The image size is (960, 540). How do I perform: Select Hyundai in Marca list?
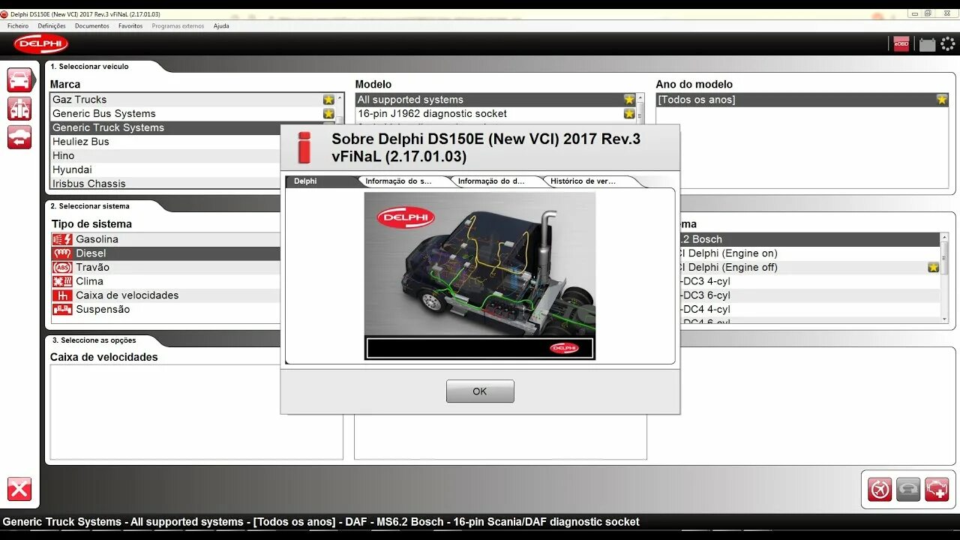[x=165, y=169]
